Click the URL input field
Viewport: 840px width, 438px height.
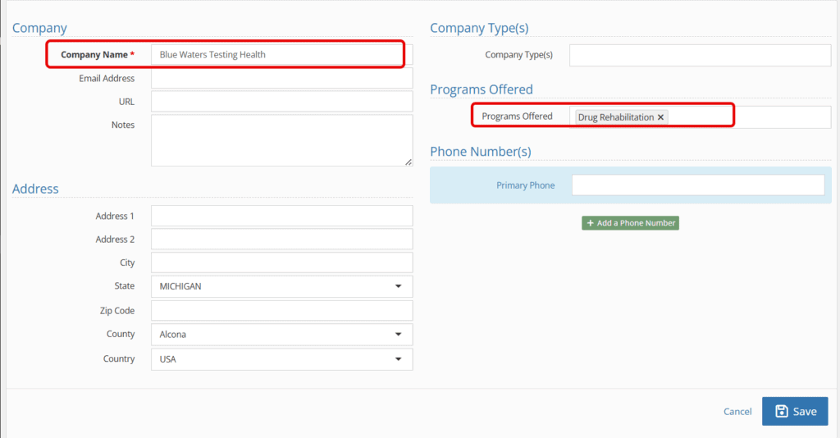[x=282, y=101]
